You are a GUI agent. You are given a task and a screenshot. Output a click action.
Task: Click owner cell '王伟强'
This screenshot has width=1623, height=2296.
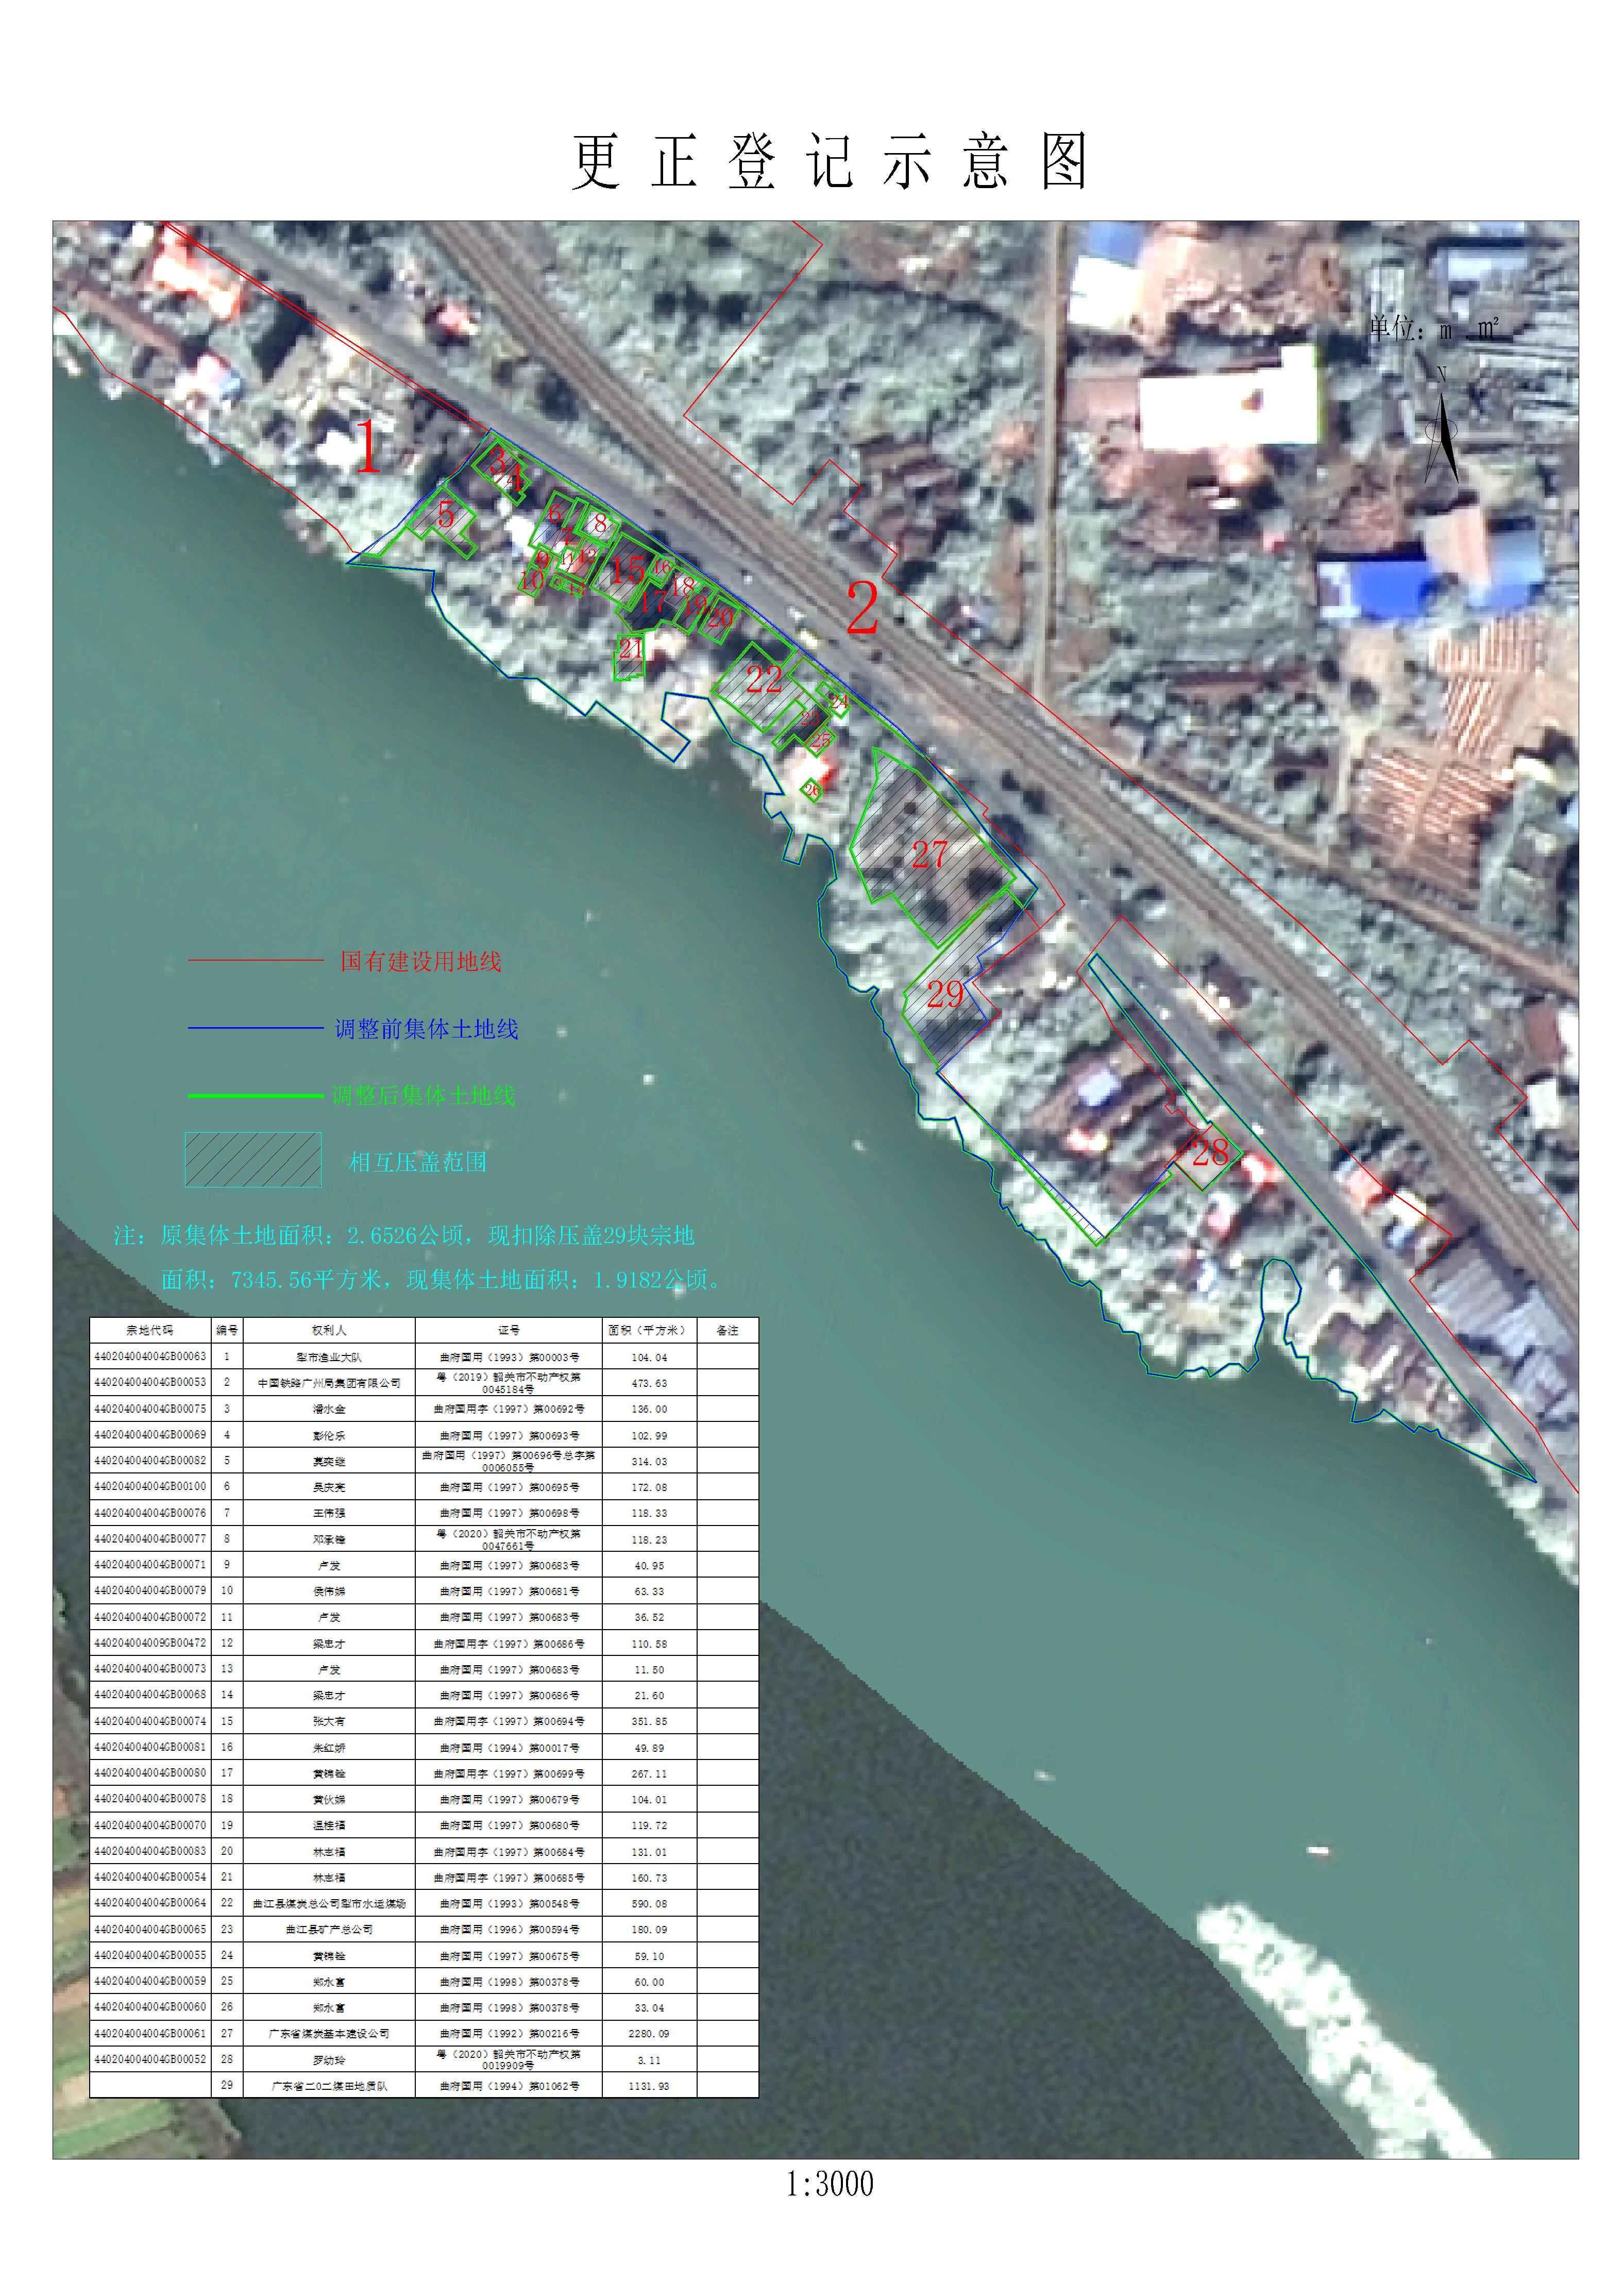coord(329,1513)
